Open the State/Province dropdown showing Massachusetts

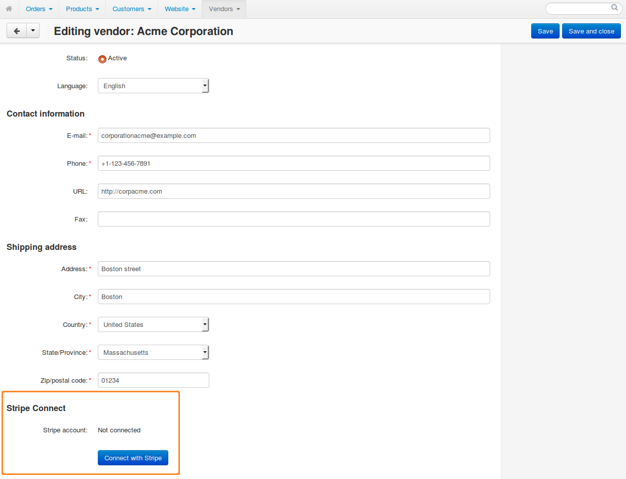pos(153,352)
